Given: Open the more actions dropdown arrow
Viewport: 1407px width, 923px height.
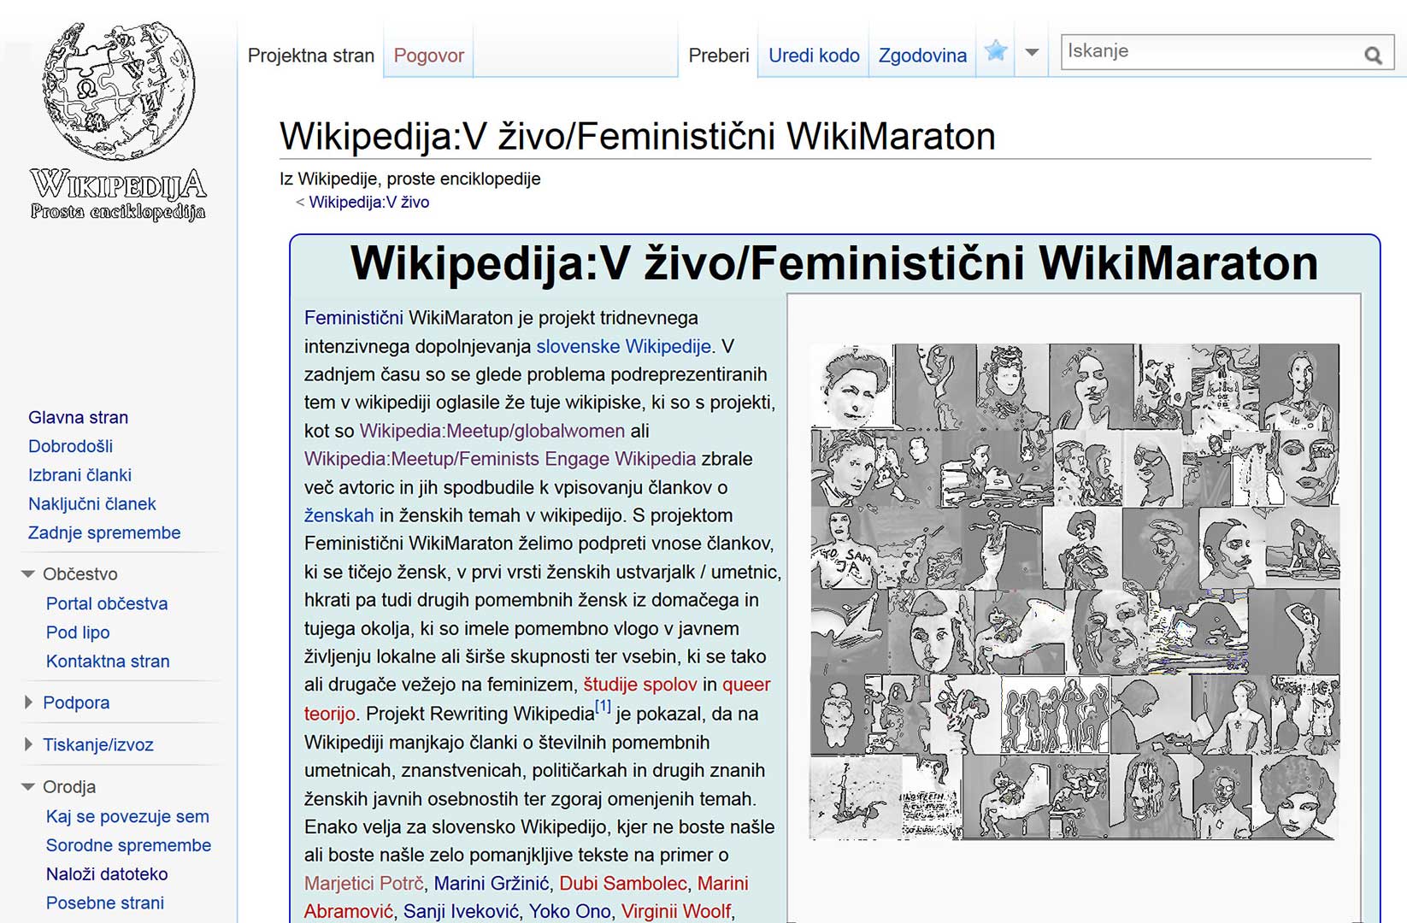Looking at the screenshot, I should coord(1032,53).
